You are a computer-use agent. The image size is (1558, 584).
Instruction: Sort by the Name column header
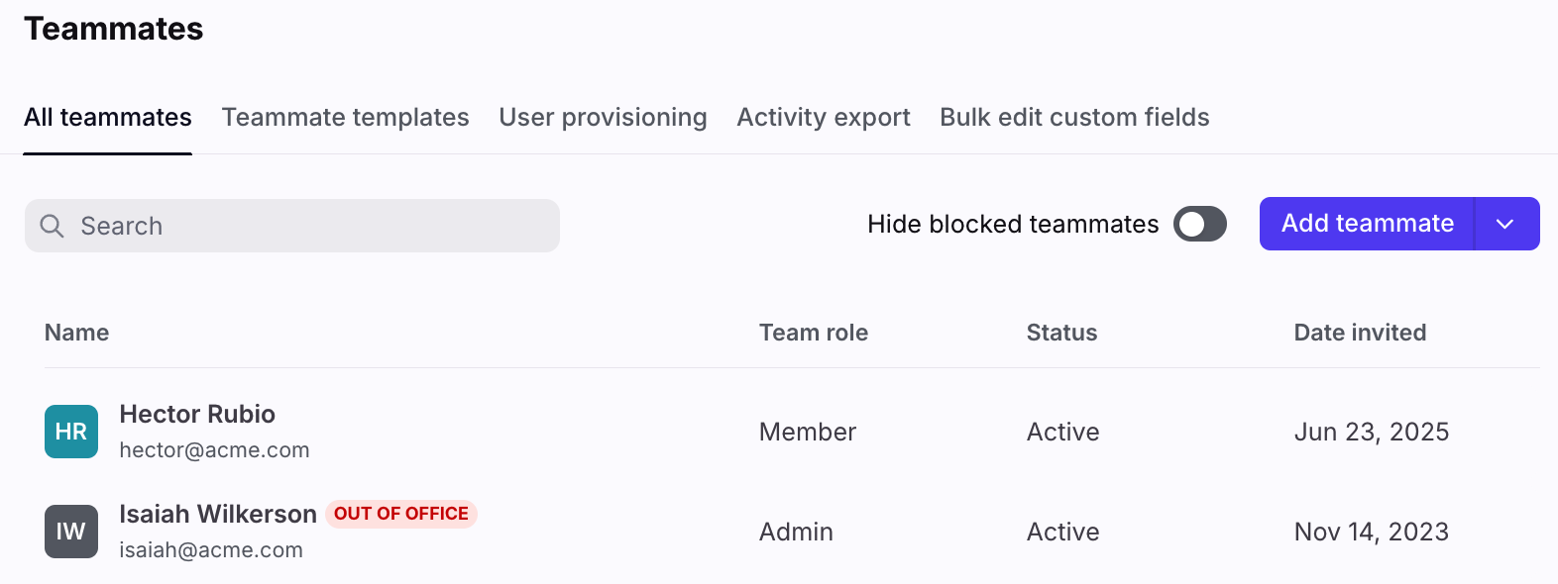tap(77, 333)
